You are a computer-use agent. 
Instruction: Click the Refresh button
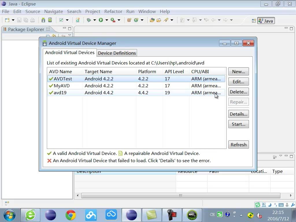click(238, 145)
